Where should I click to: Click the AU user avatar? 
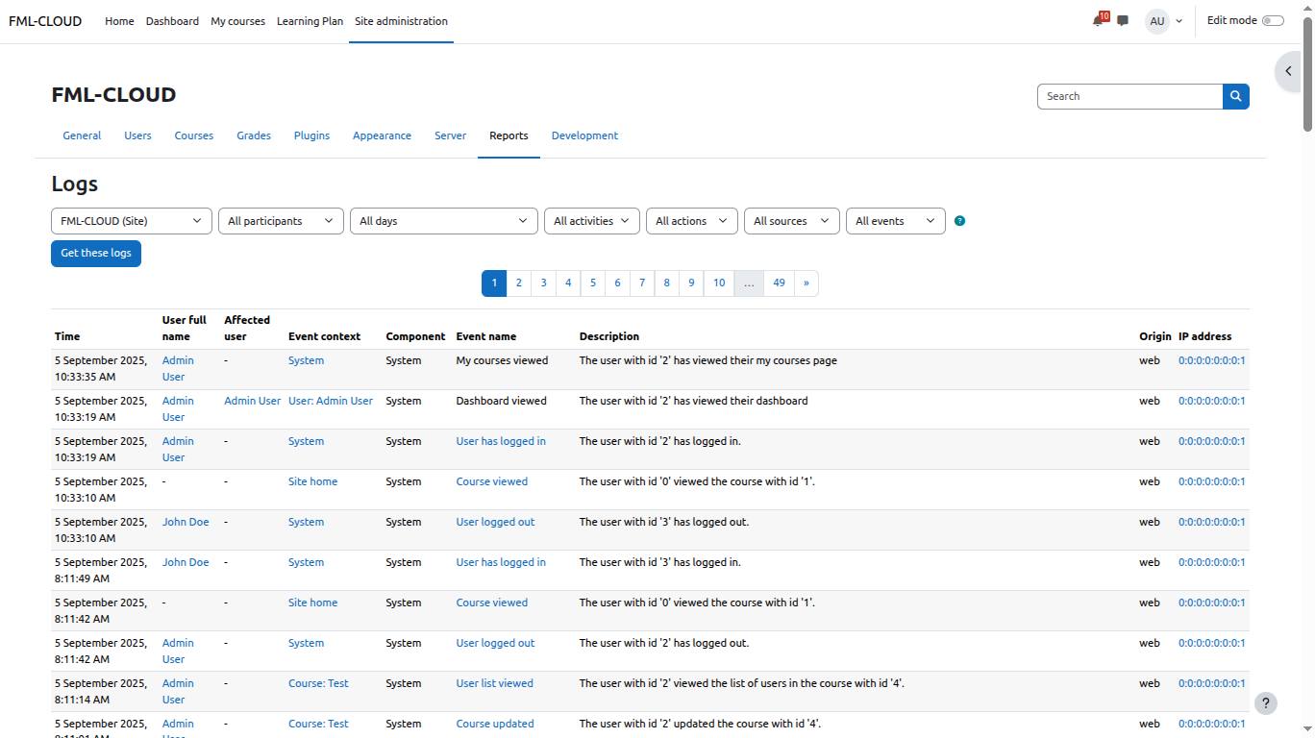1156,21
